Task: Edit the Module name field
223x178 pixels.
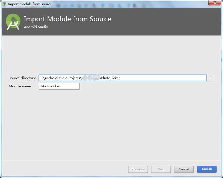Action: [59, 86]
